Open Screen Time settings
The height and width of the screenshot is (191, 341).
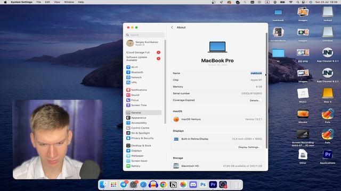[136, 105]
